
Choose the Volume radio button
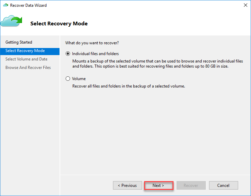(68, 79)
